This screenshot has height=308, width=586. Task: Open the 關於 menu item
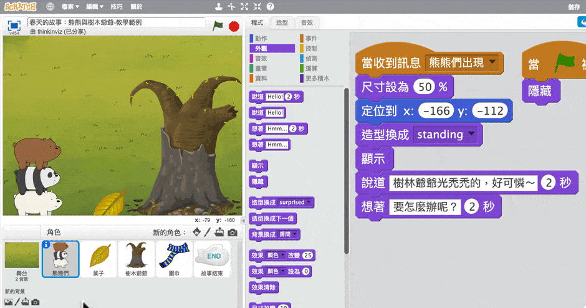point(137,7)
